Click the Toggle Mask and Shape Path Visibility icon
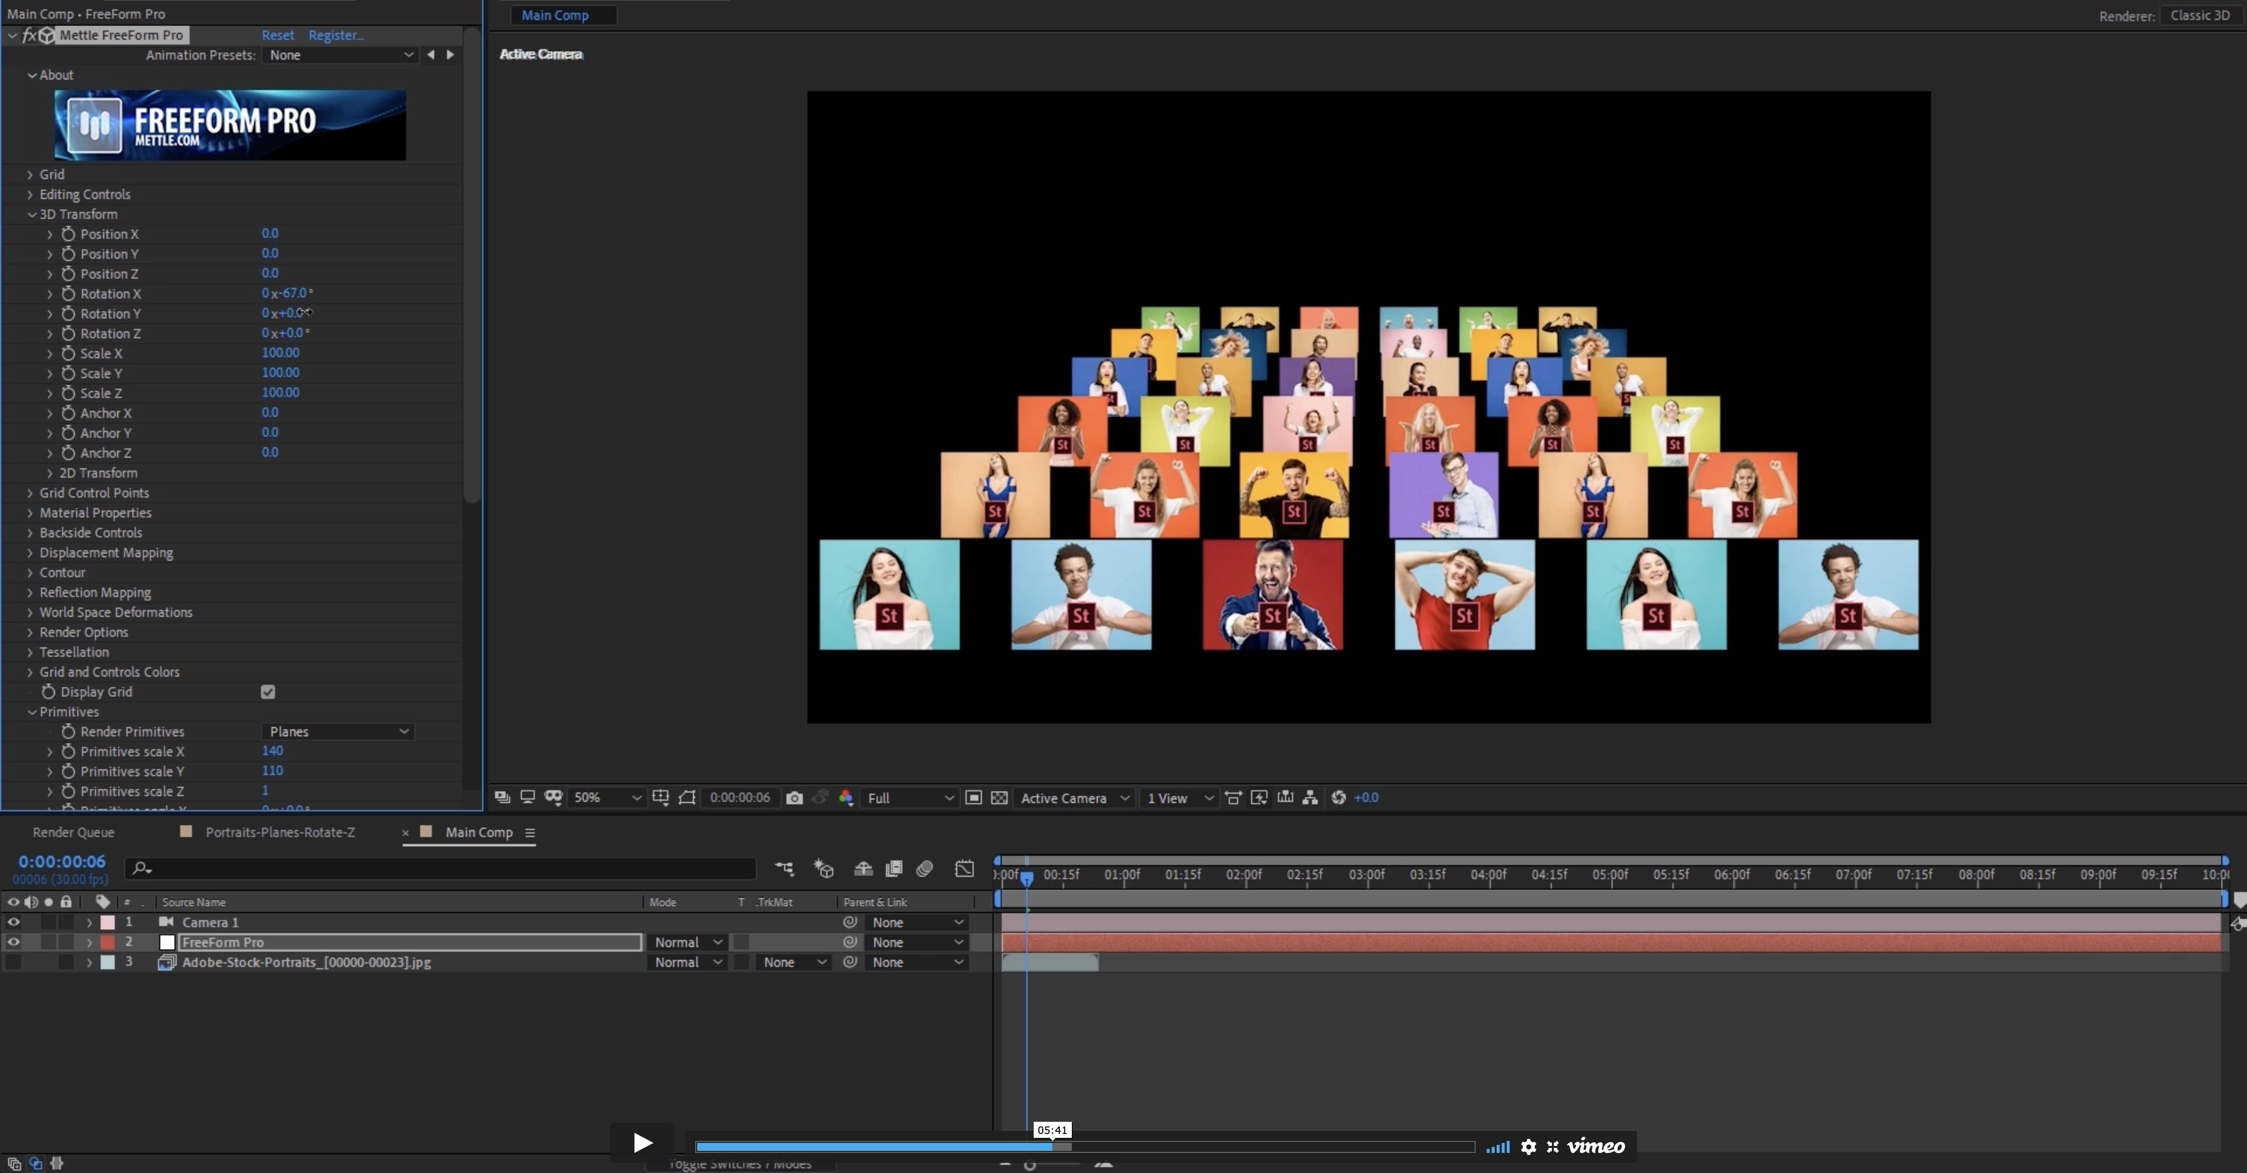2247x1173 pixels. pos(687,798)
